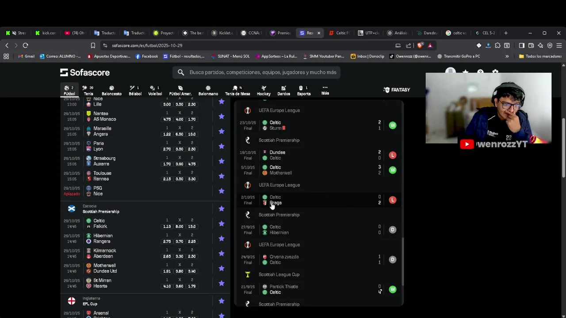The height and width of the screenshot is (318, 566).
Task: Toggle favorite star for Celtic vs Falkirk
Action: tap(222, 223)
